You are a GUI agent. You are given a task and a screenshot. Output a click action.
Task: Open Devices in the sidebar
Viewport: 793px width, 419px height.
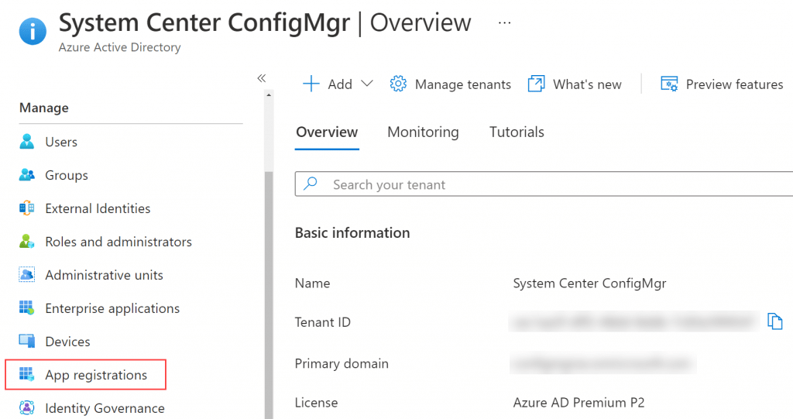click(x=68, y=342)
